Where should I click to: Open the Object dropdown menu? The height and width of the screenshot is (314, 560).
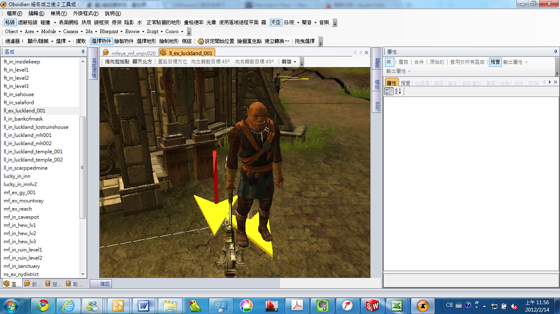[14, 31]
